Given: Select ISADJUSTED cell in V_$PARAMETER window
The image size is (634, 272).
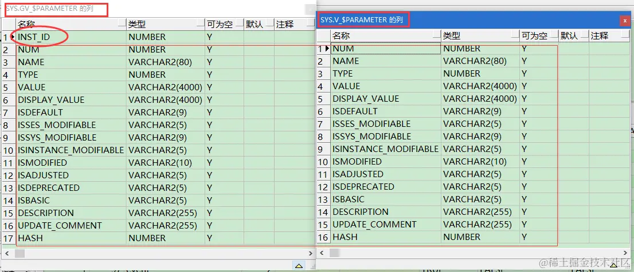Looking at the screenshot, I should pos(386,174).
